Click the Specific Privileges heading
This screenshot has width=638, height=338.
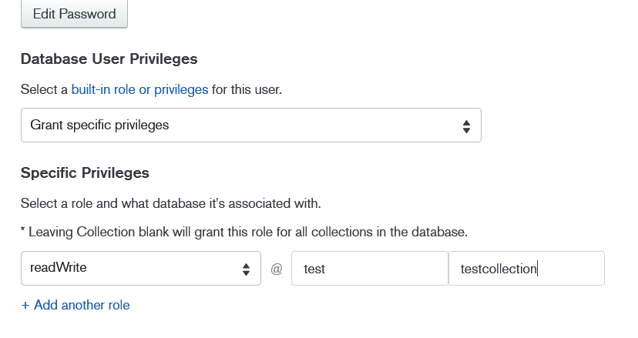pyautogui.click(x=85, y=172)
